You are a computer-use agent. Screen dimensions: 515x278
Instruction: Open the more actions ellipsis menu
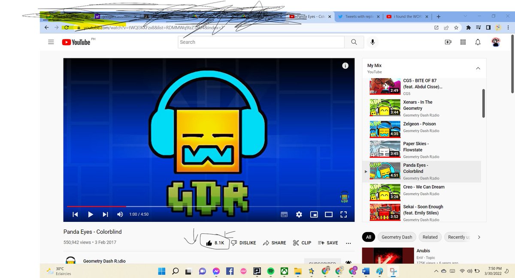pos(348,243)
